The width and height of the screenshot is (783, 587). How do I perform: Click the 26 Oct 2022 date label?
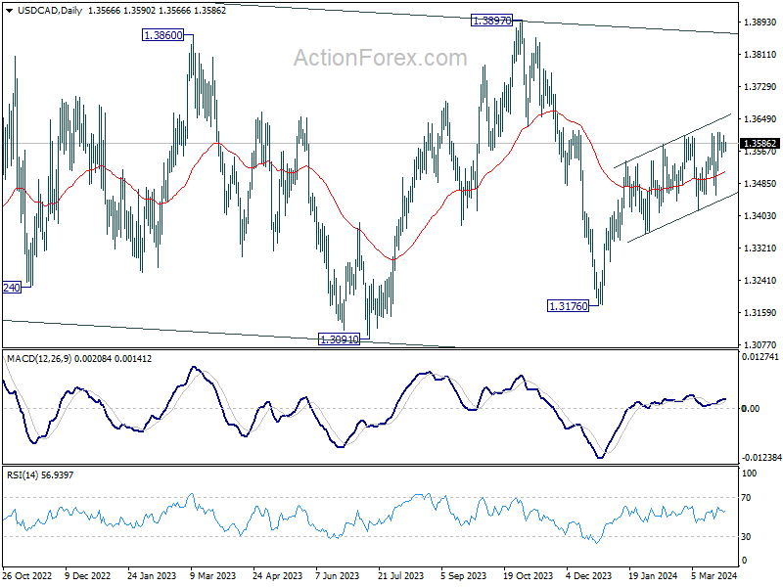tap(27, 575)
